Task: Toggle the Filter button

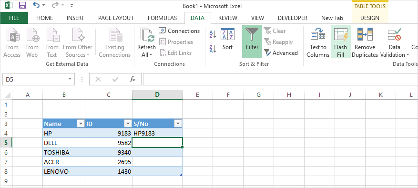Action: [x=252, y=42]
